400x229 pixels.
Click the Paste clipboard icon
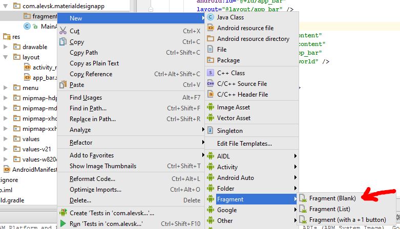pos(63,85)
